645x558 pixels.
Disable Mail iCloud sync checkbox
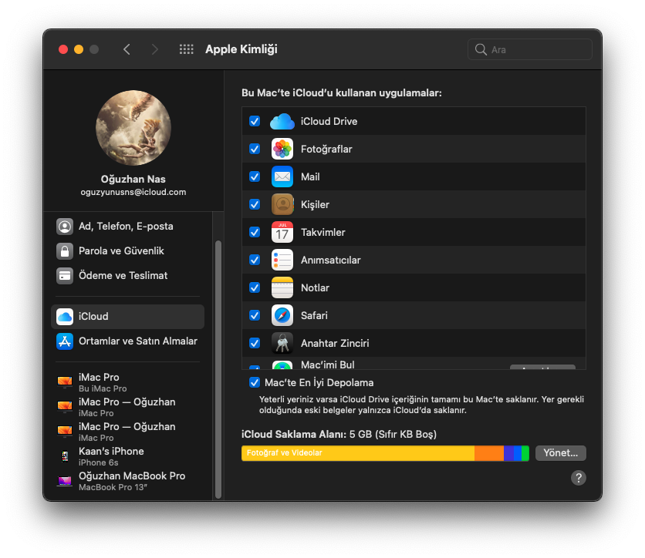point(255,176)
